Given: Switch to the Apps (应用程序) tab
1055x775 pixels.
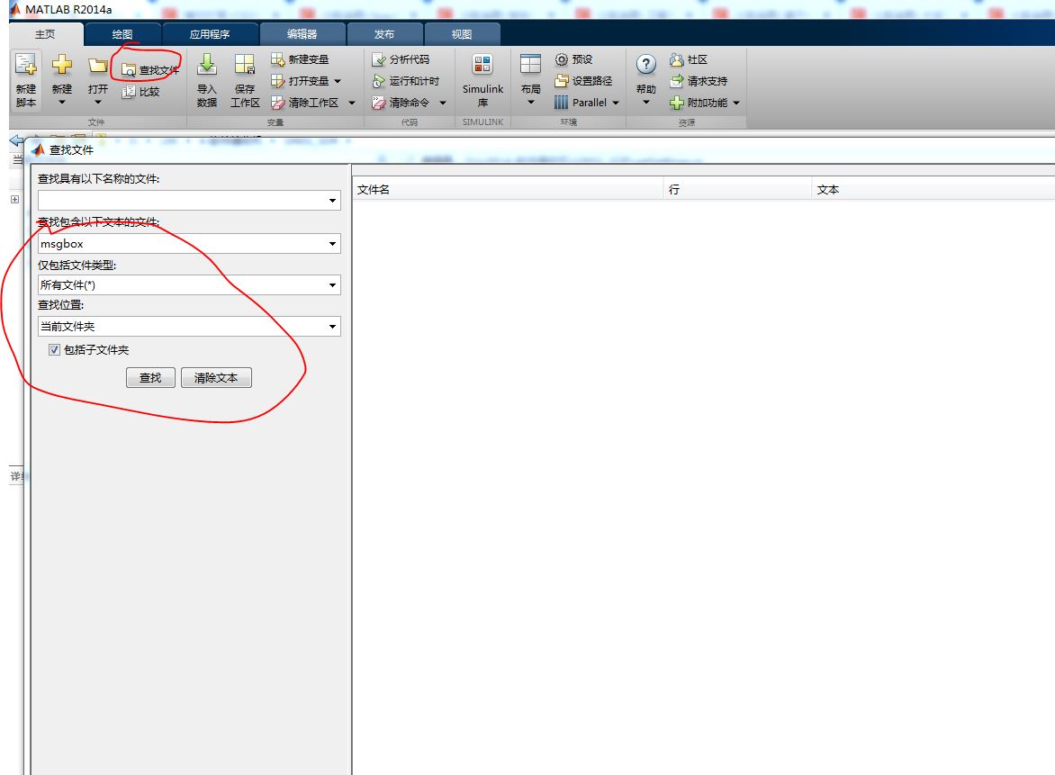Looking at the screenshot, I should (x=210, y=33).
